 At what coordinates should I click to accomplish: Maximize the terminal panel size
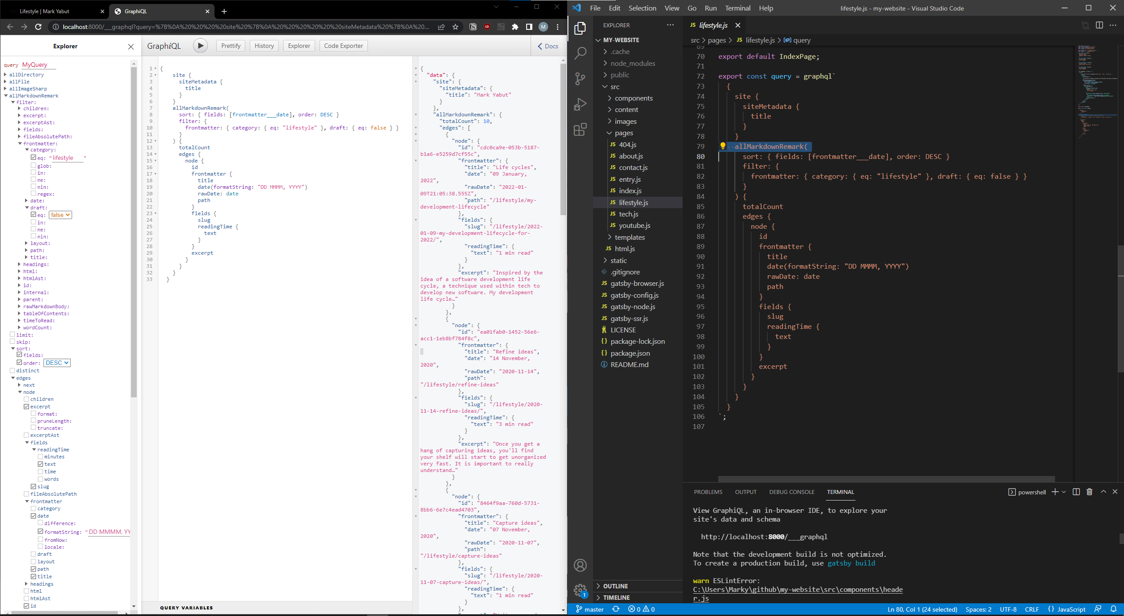click(x=1103, y=492)
